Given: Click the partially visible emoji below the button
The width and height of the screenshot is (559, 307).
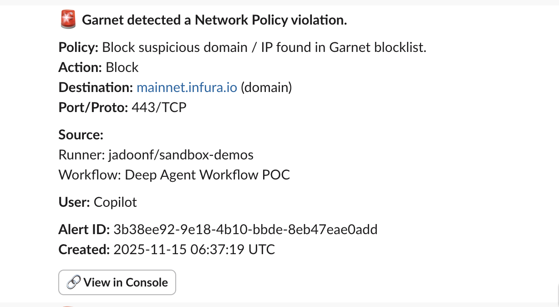Looking at the screenshot, I should (x=67, y=305).
